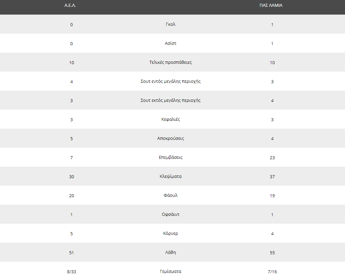This screenshot has height=279, width=345.
Task: Click the Κόρνερ row label
Action: pyautogui.click(x=170, y=234)
